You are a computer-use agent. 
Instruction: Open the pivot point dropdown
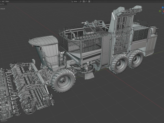coord(81,1)
